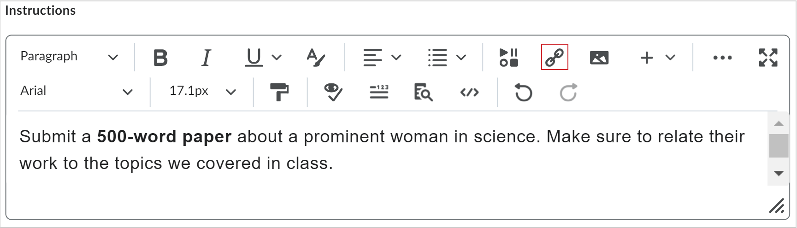Toggle bold formatting
The image size is (797, 228).
click(160, 58)
